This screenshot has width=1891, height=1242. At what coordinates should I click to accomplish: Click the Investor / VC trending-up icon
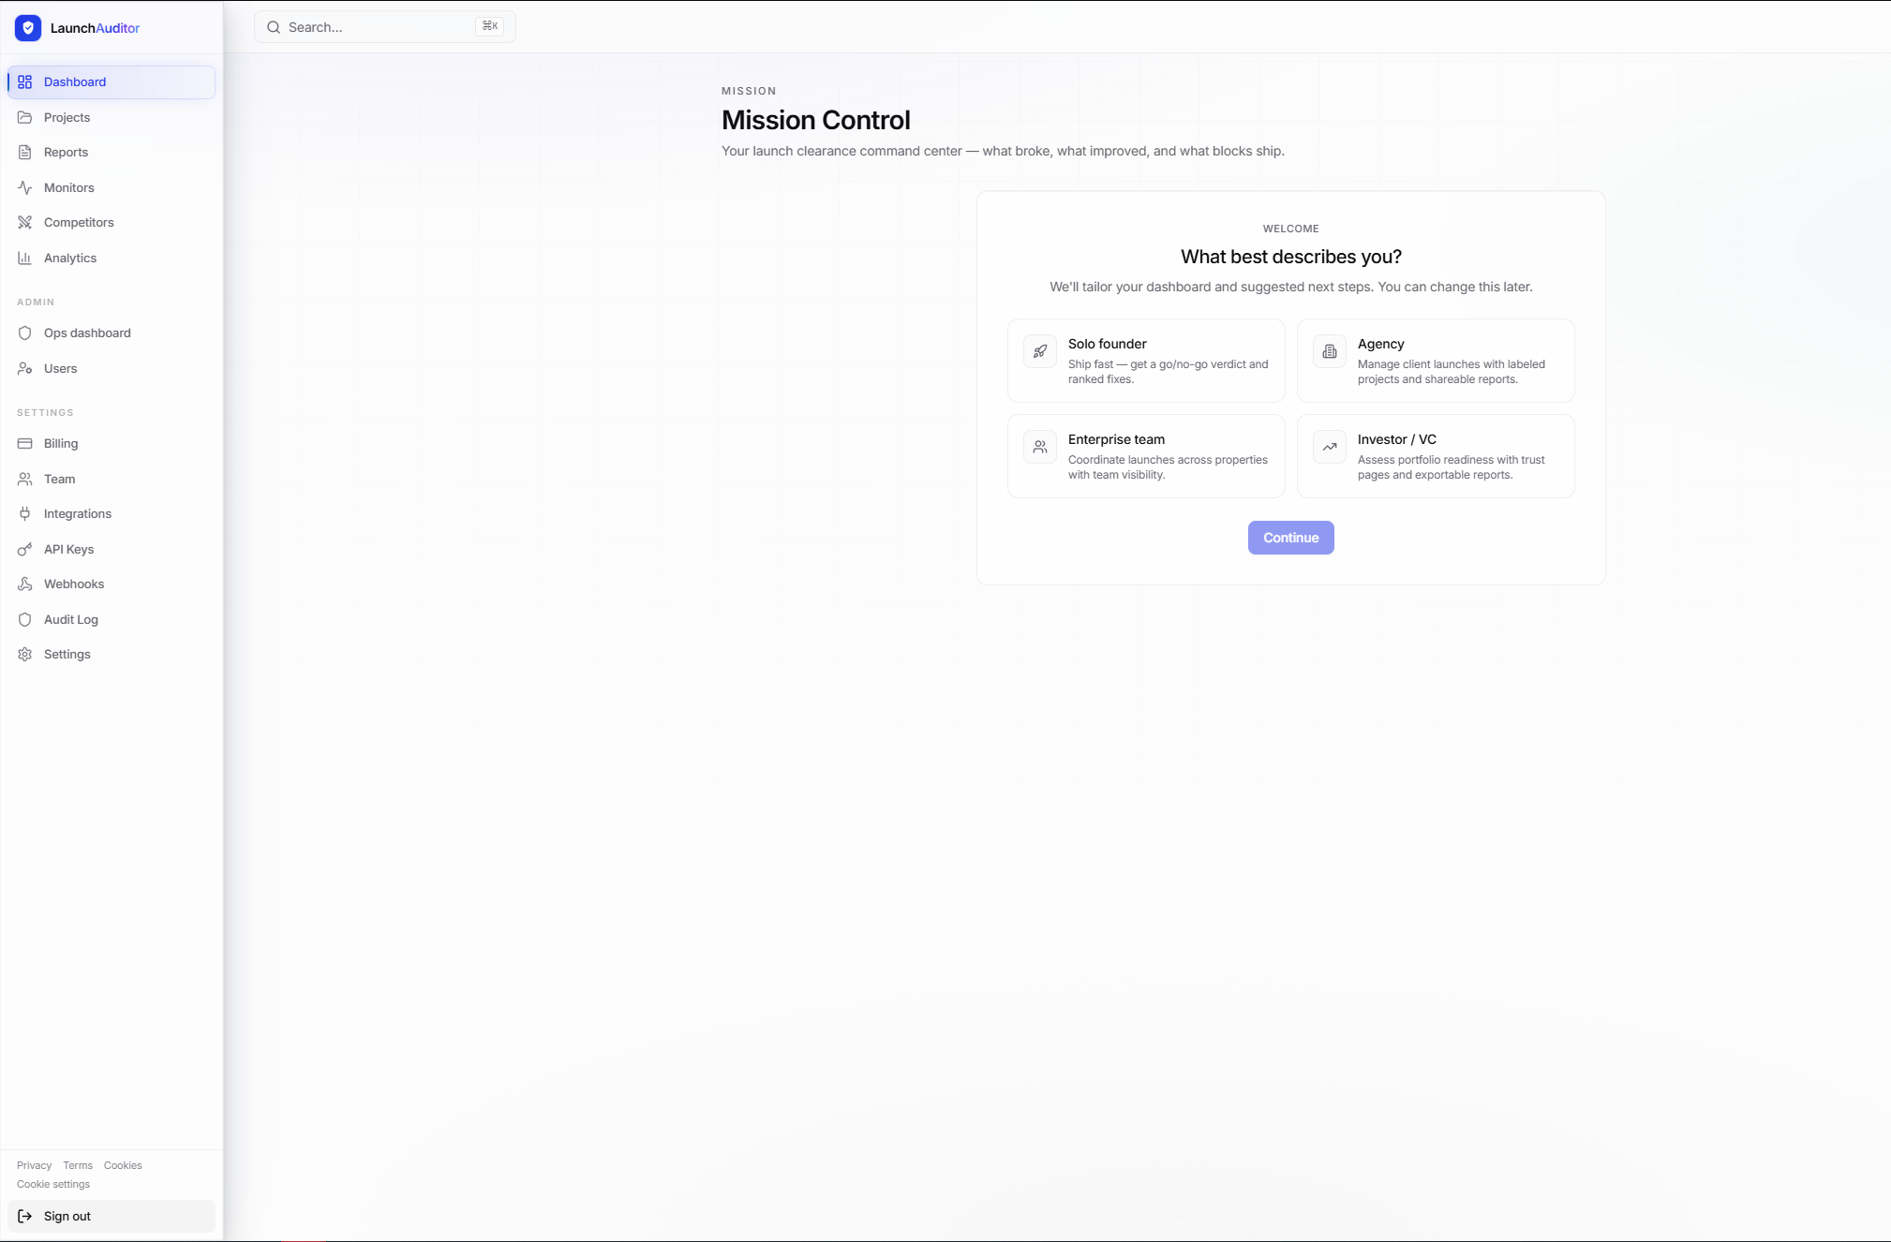pos(1330,447)
